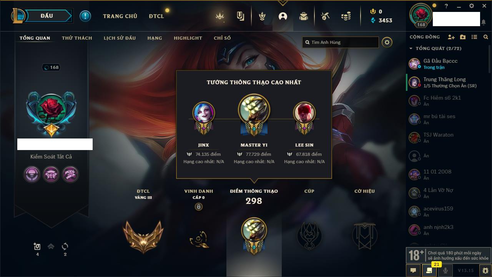Open the TRANG CHỦ home link
Viewport: 492px width, 277px height.
120,16
